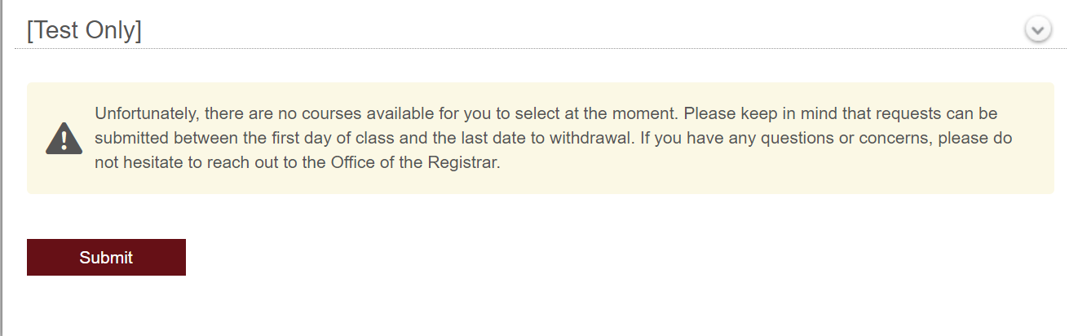
Task: Click the gray vertical bar at left edge
Action: [2, 168]
